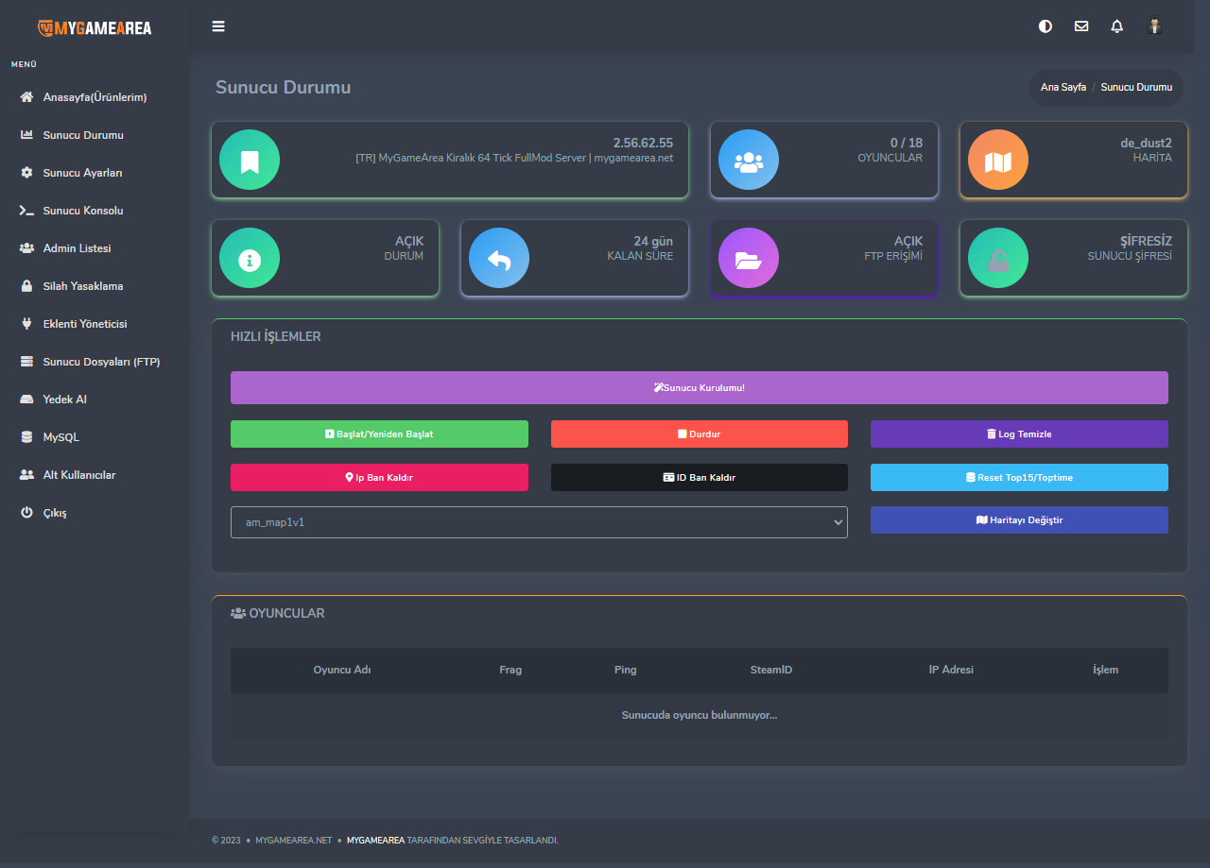1210x868 pixels.
Task: Click the MyGameArea logo
Action: pyautogui.click(x=95, y=27)
